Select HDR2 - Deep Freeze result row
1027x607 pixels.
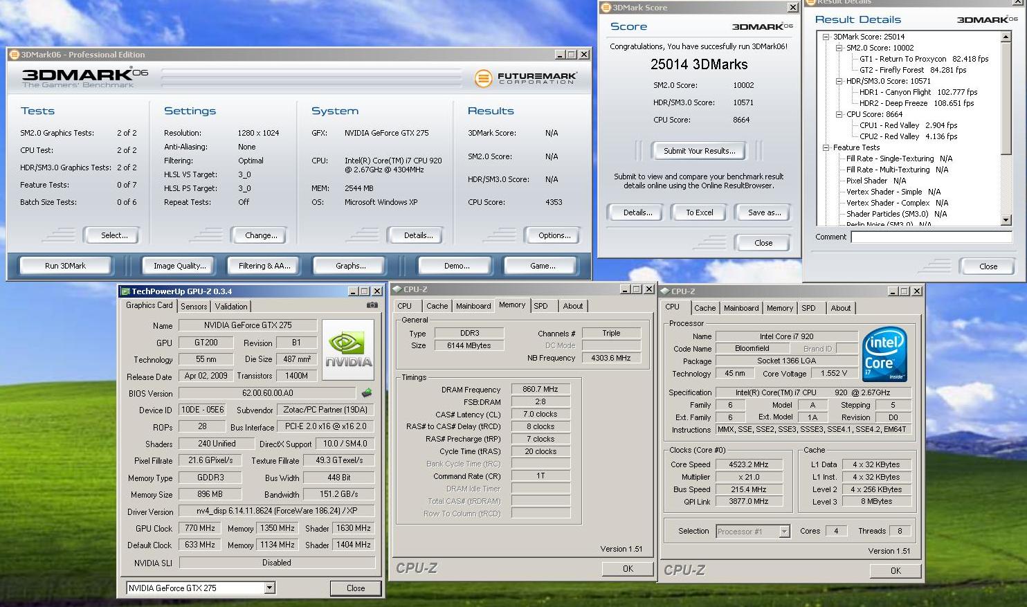(916, 103)
